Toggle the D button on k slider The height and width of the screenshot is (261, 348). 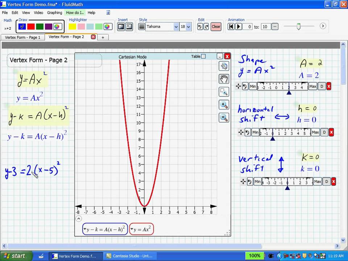click(x=327, y=182)
